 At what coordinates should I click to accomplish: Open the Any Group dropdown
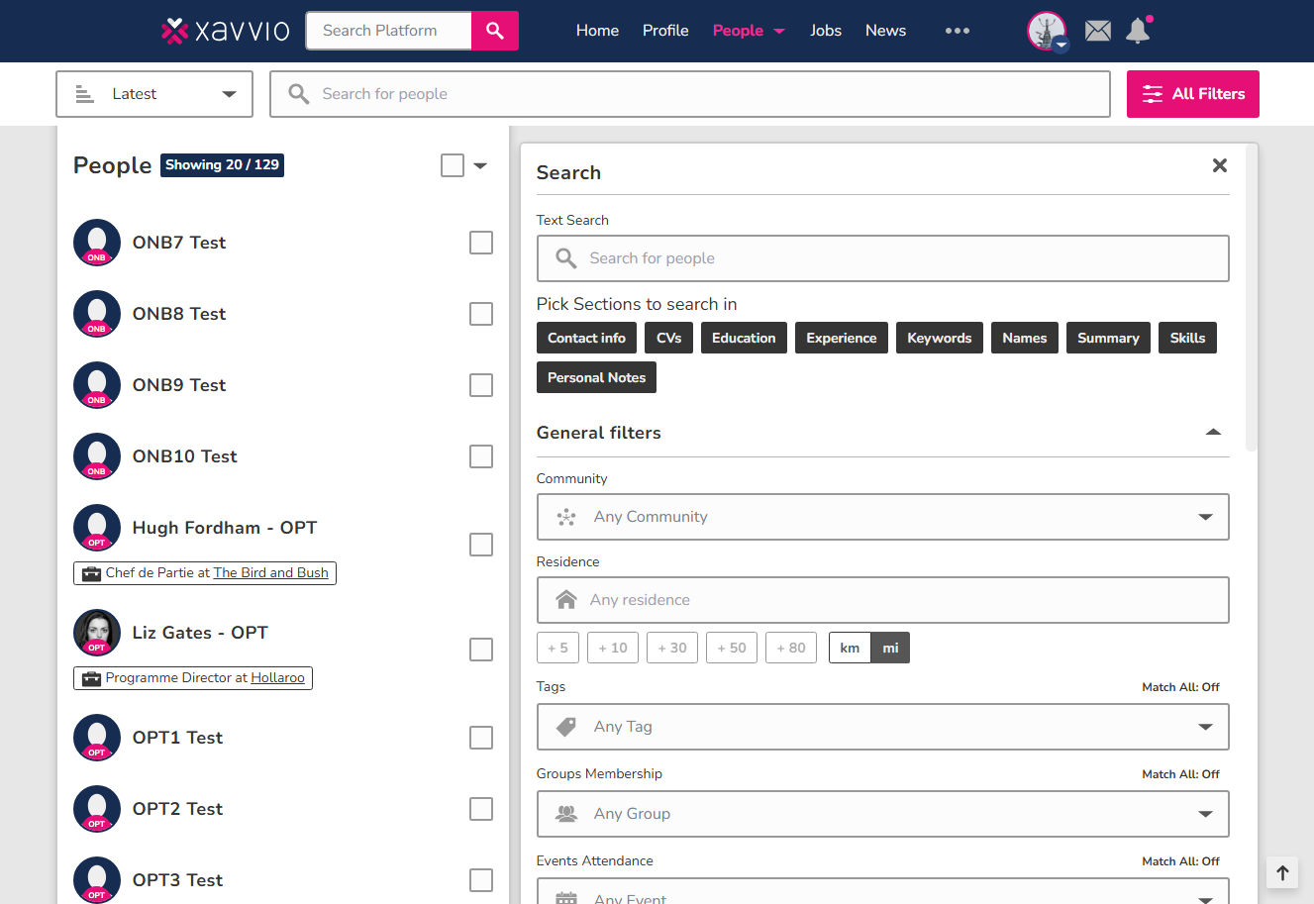[x=882, y=814]
